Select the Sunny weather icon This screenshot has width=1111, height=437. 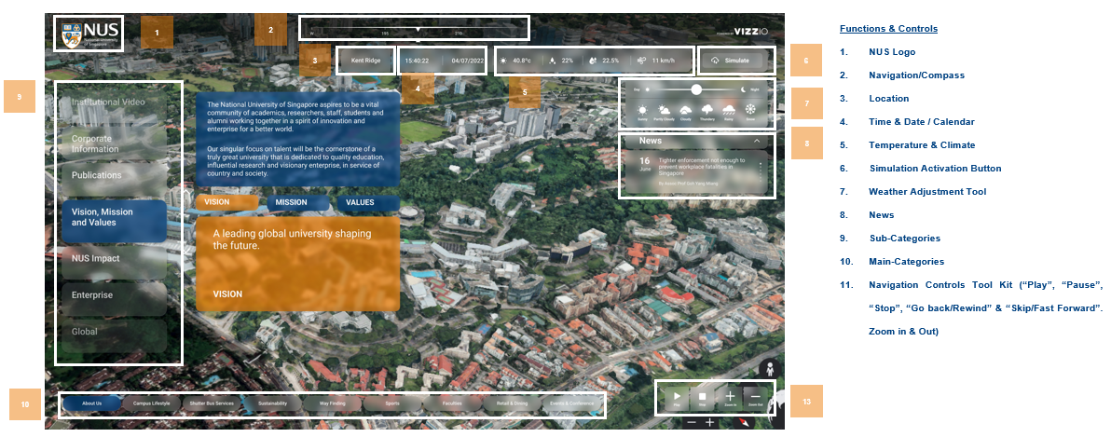[641, 112]
